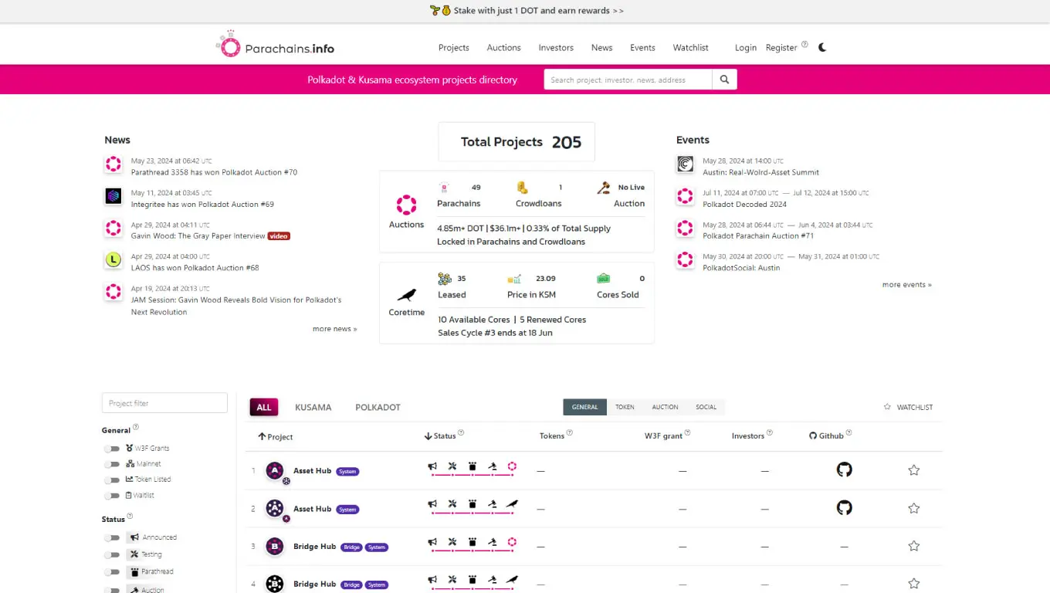This screenshot has height=593, width=1050.
Task: Click Bridge Hub row 3 project avatar
Action: click(x=275, y=547)
